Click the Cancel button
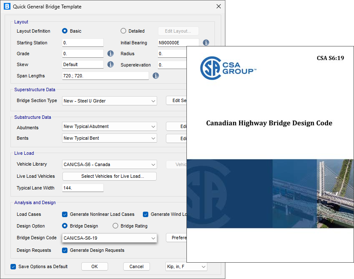The image size is (354, 279). point(136,266)
